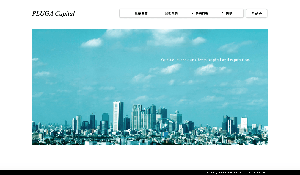Switch the site language to English

click(x=257, y=13)
